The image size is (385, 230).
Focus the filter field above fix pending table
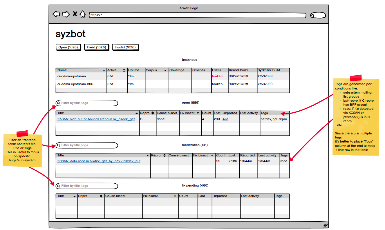click(x=87, y=186)
